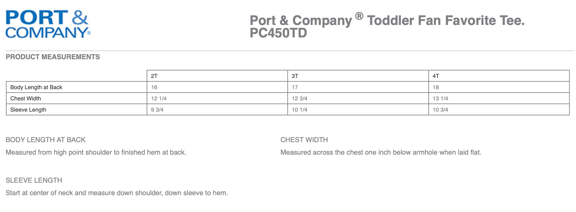Click the 2T body length value 16
This screenshot has width=576, height=212.
click(x=154, y=87)
